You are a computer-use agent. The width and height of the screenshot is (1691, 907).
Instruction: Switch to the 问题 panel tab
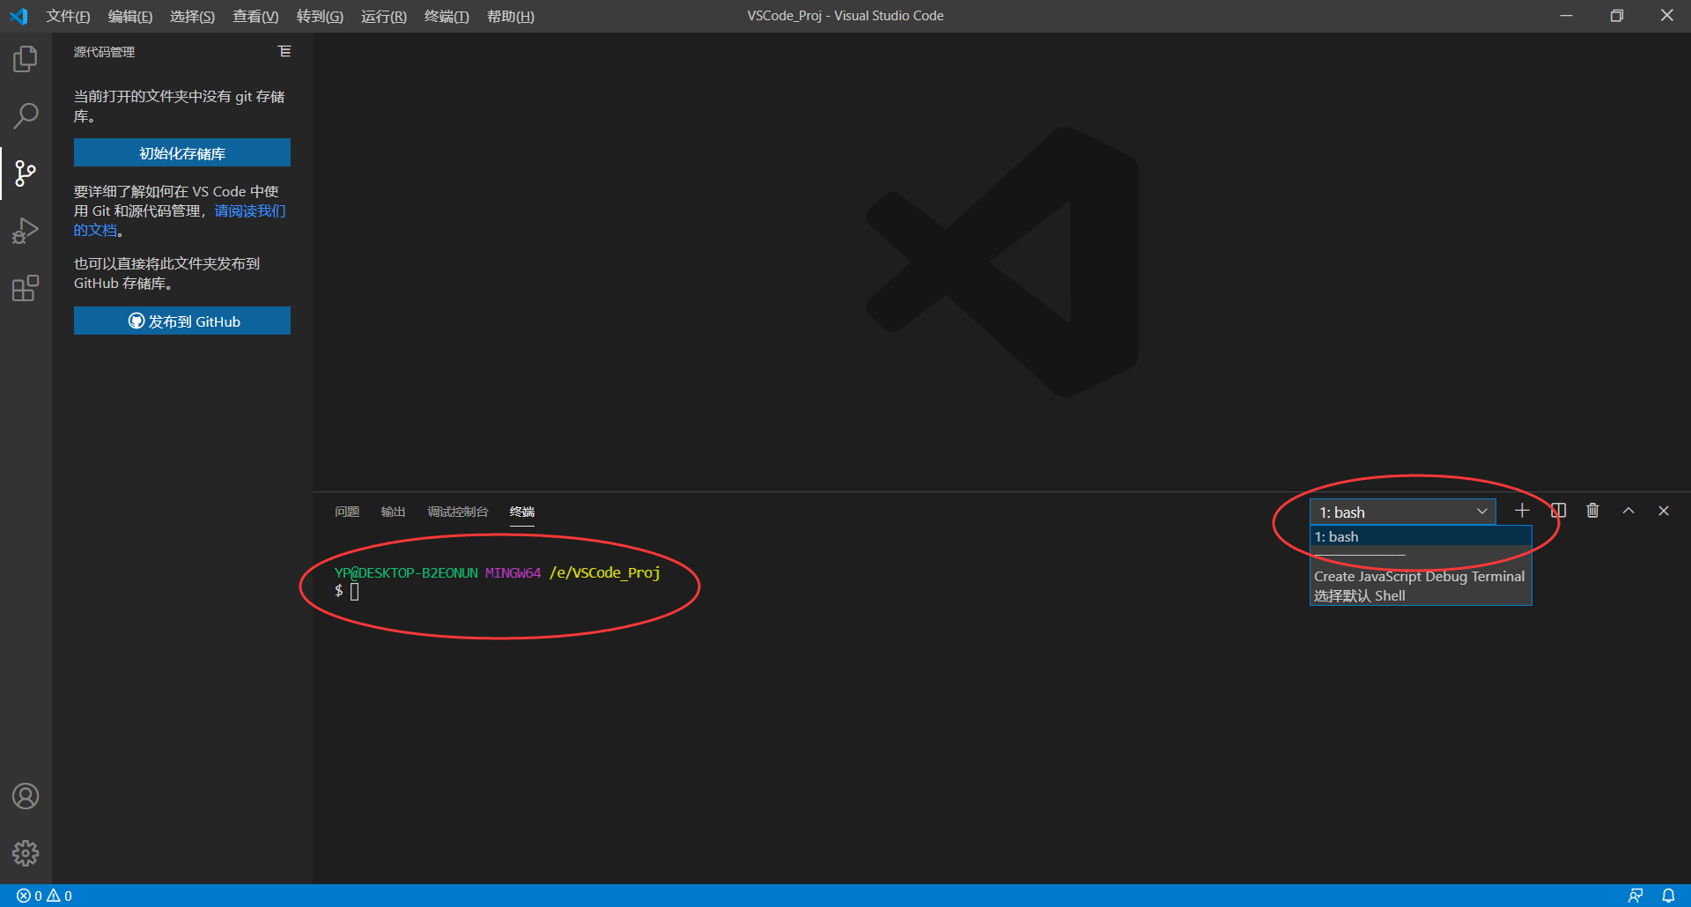pos(347,512)
